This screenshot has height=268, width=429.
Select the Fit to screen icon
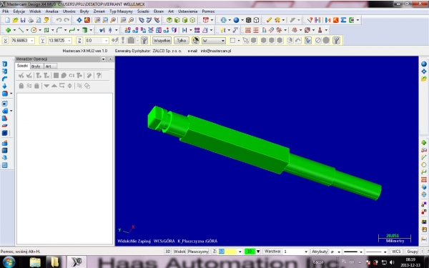pyautogui.click(x=97, y=20)
